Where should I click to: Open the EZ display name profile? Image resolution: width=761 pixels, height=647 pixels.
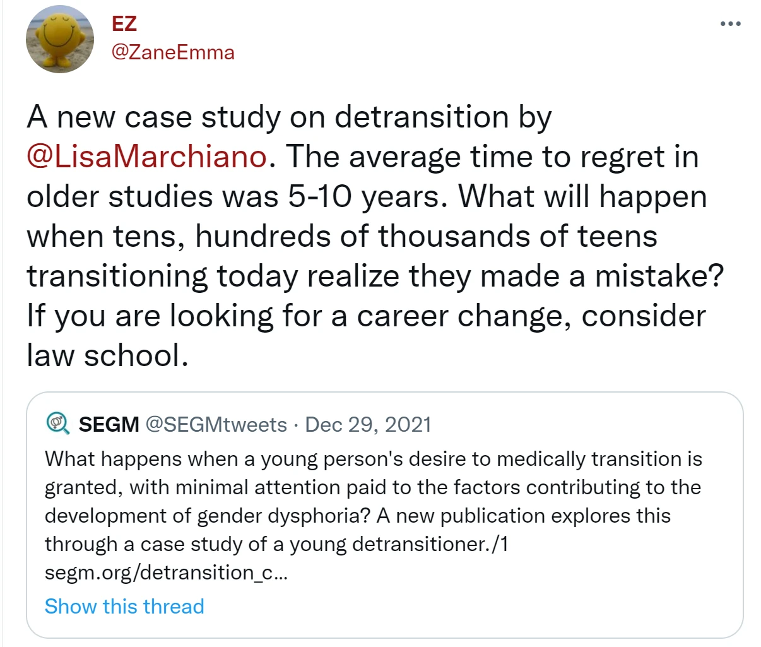[x=124, y=23]
